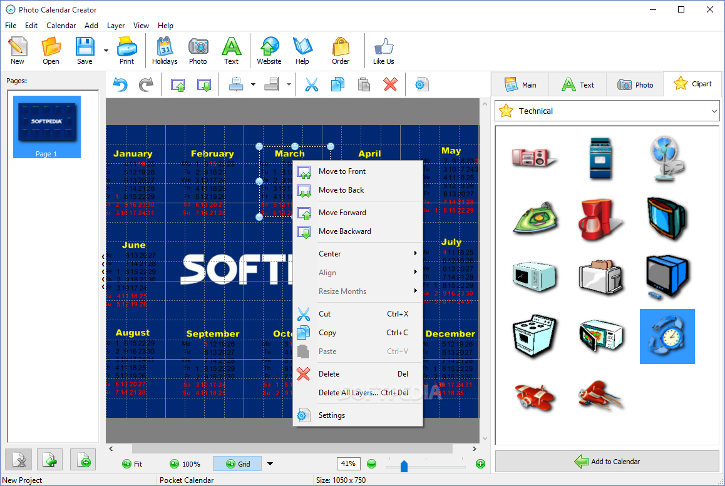Open layer settings gear icon in the toolbar
The image size is (725, 486).
click(x=422, y=84)
